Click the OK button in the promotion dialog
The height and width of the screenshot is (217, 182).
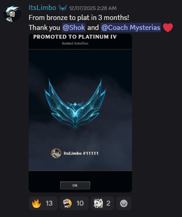click(75, 185)
